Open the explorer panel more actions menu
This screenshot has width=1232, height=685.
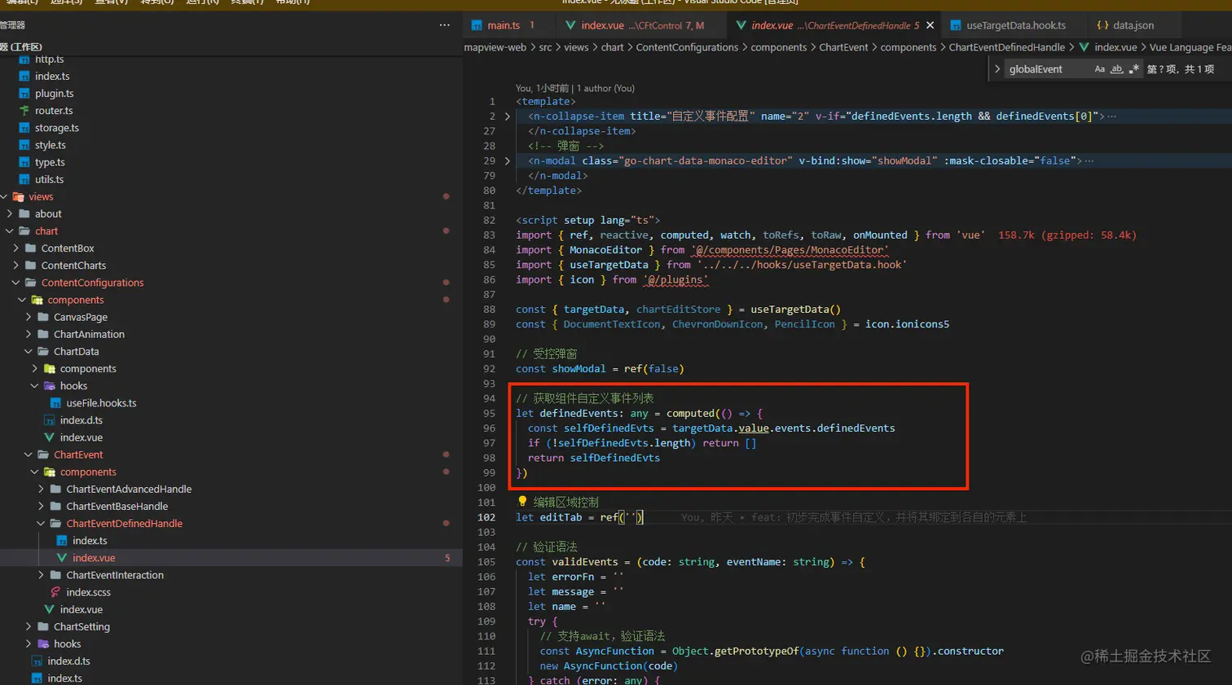(x=444, y=25)
